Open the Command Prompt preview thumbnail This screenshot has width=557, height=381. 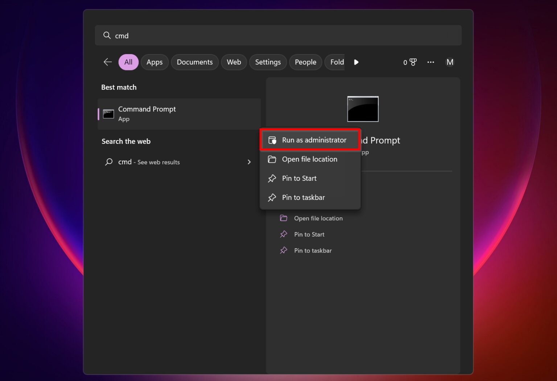pyautogui.click(x=363, y=109)
